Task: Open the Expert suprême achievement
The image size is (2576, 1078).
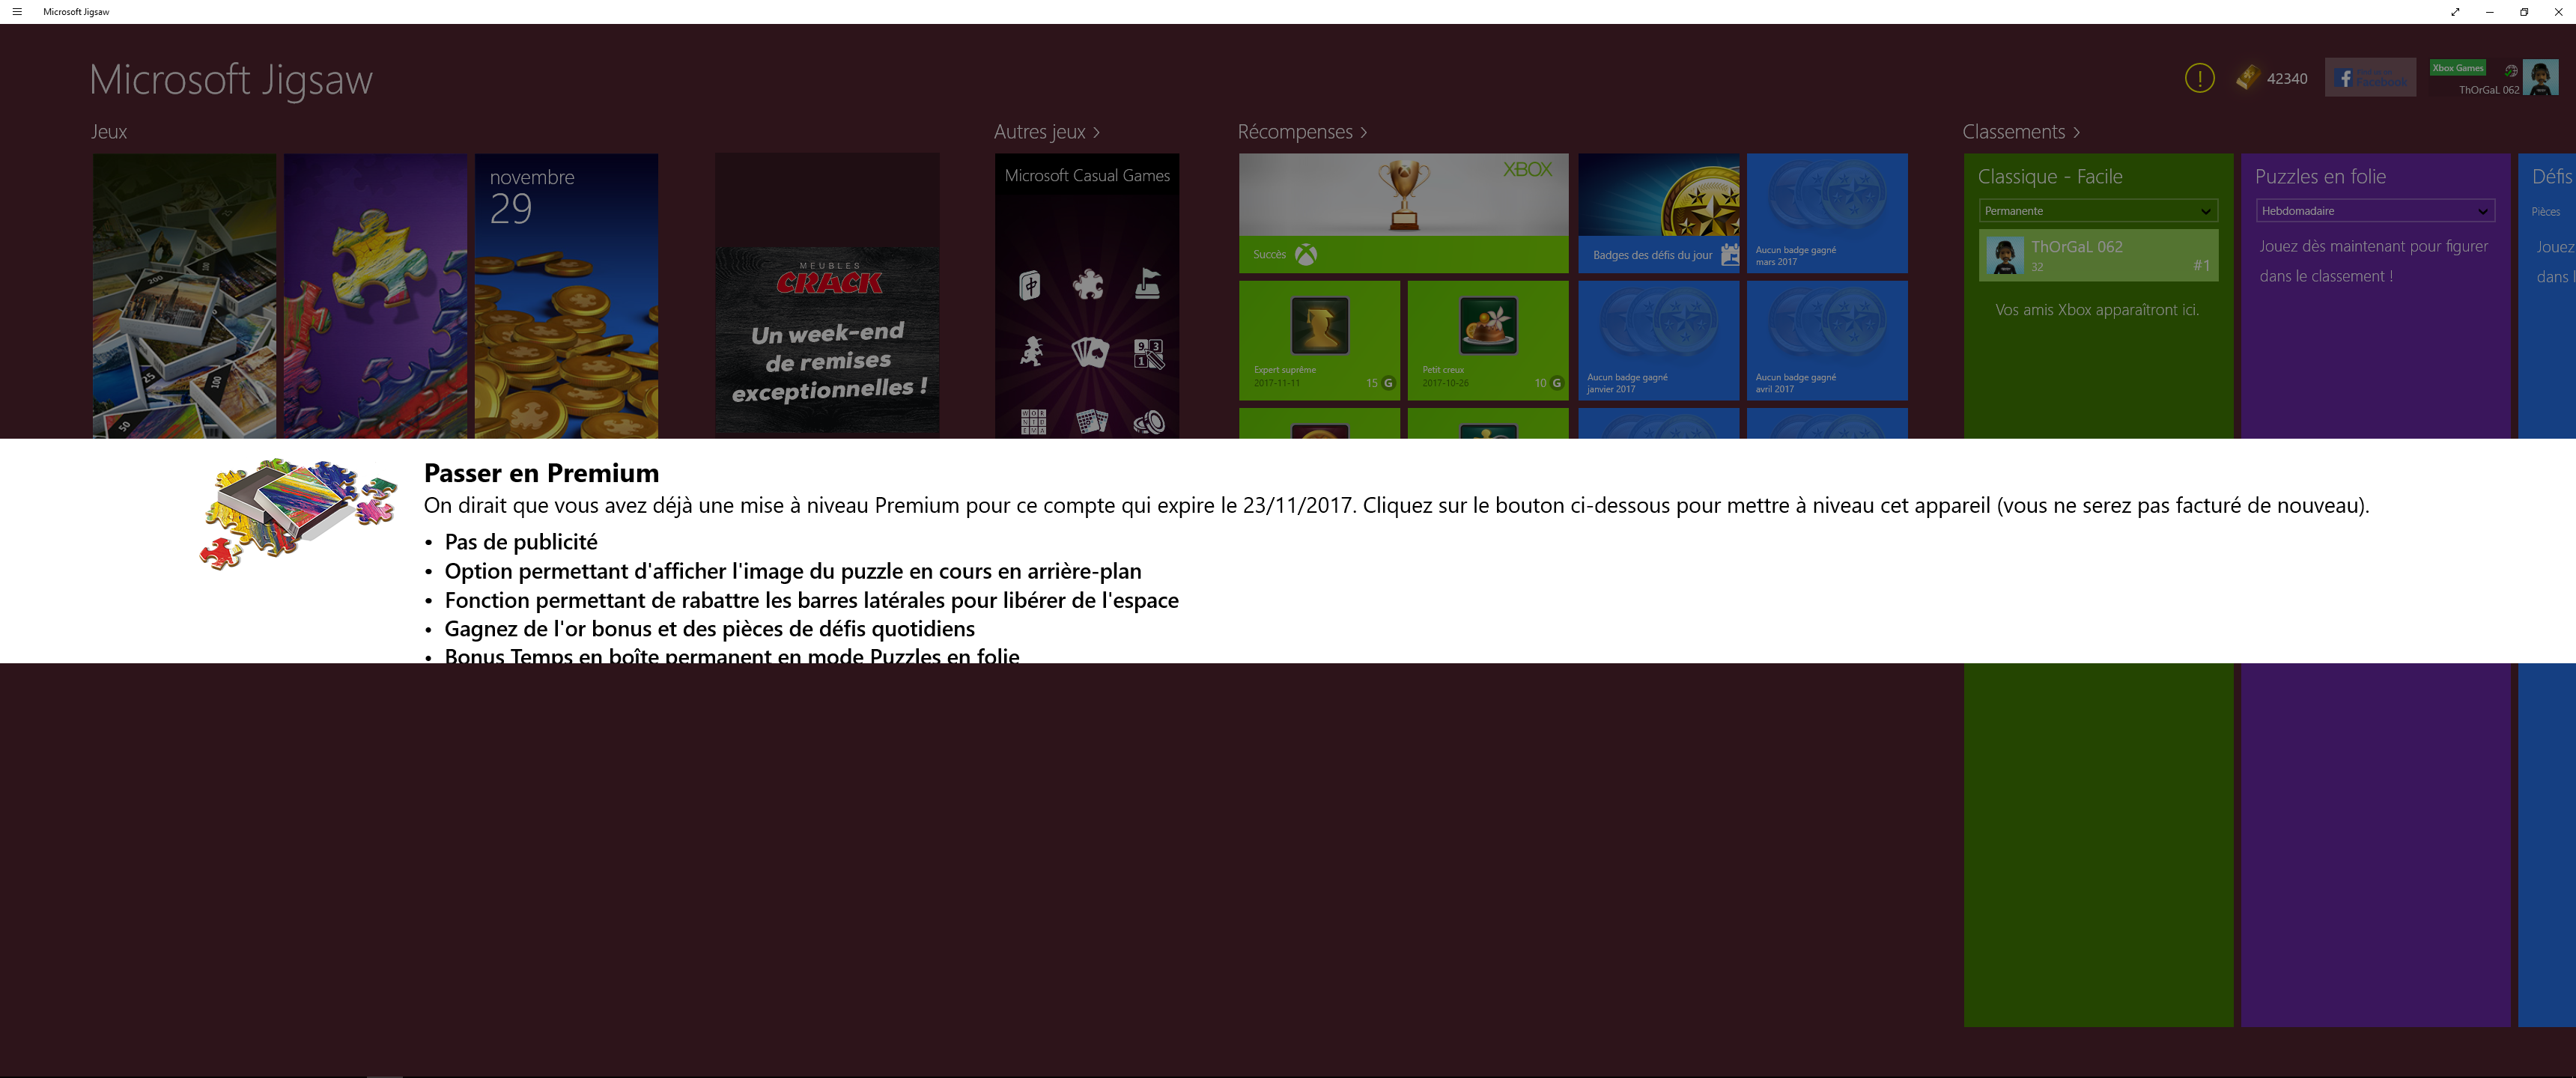Action: 1319,341
